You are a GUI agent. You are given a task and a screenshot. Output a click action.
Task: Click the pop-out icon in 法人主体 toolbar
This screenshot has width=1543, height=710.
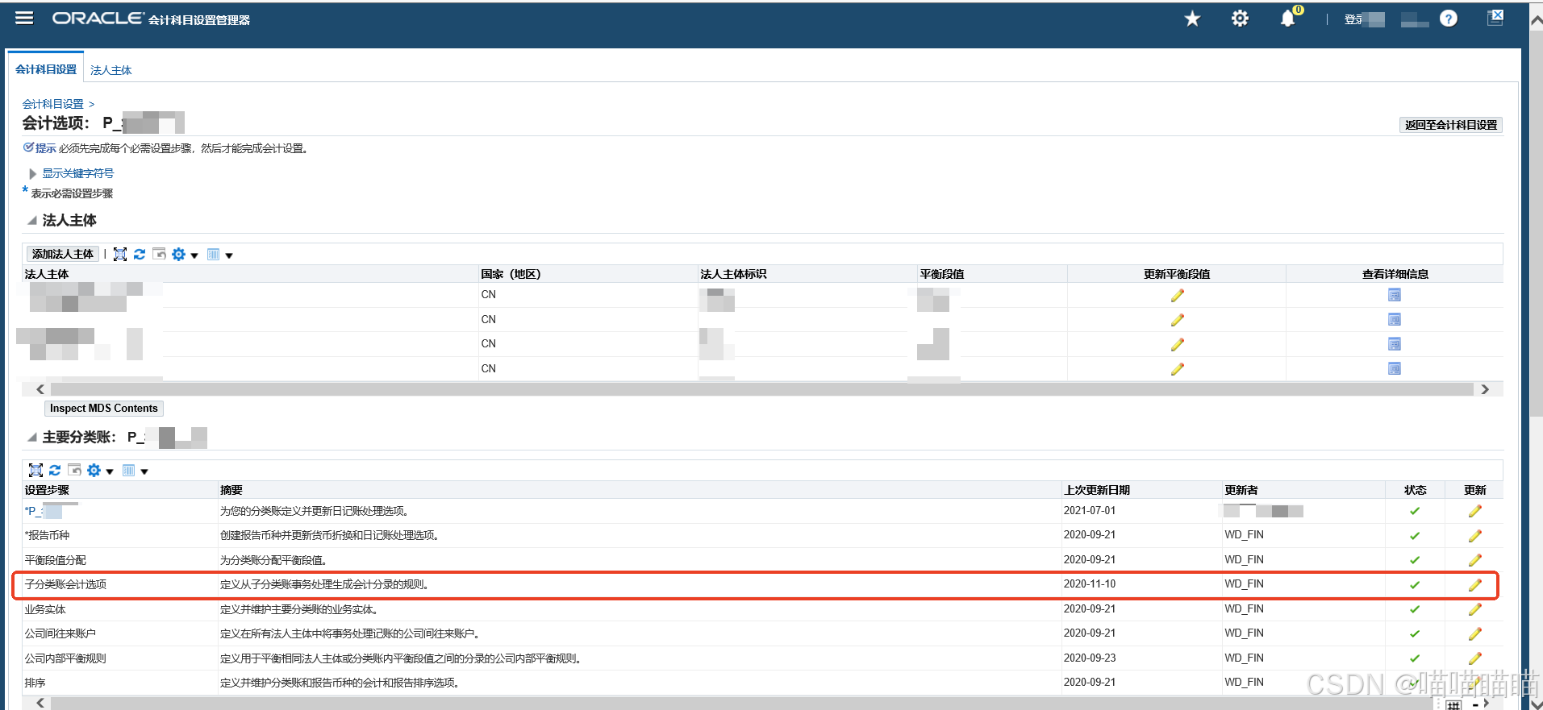(x=159, y=254)
